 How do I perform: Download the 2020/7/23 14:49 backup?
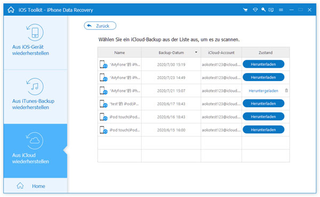point(263,77)
